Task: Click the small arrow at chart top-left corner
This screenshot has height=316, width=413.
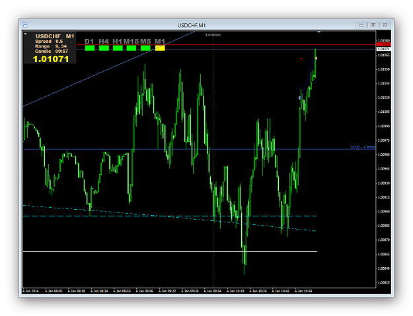Action: tap(25, 34)
